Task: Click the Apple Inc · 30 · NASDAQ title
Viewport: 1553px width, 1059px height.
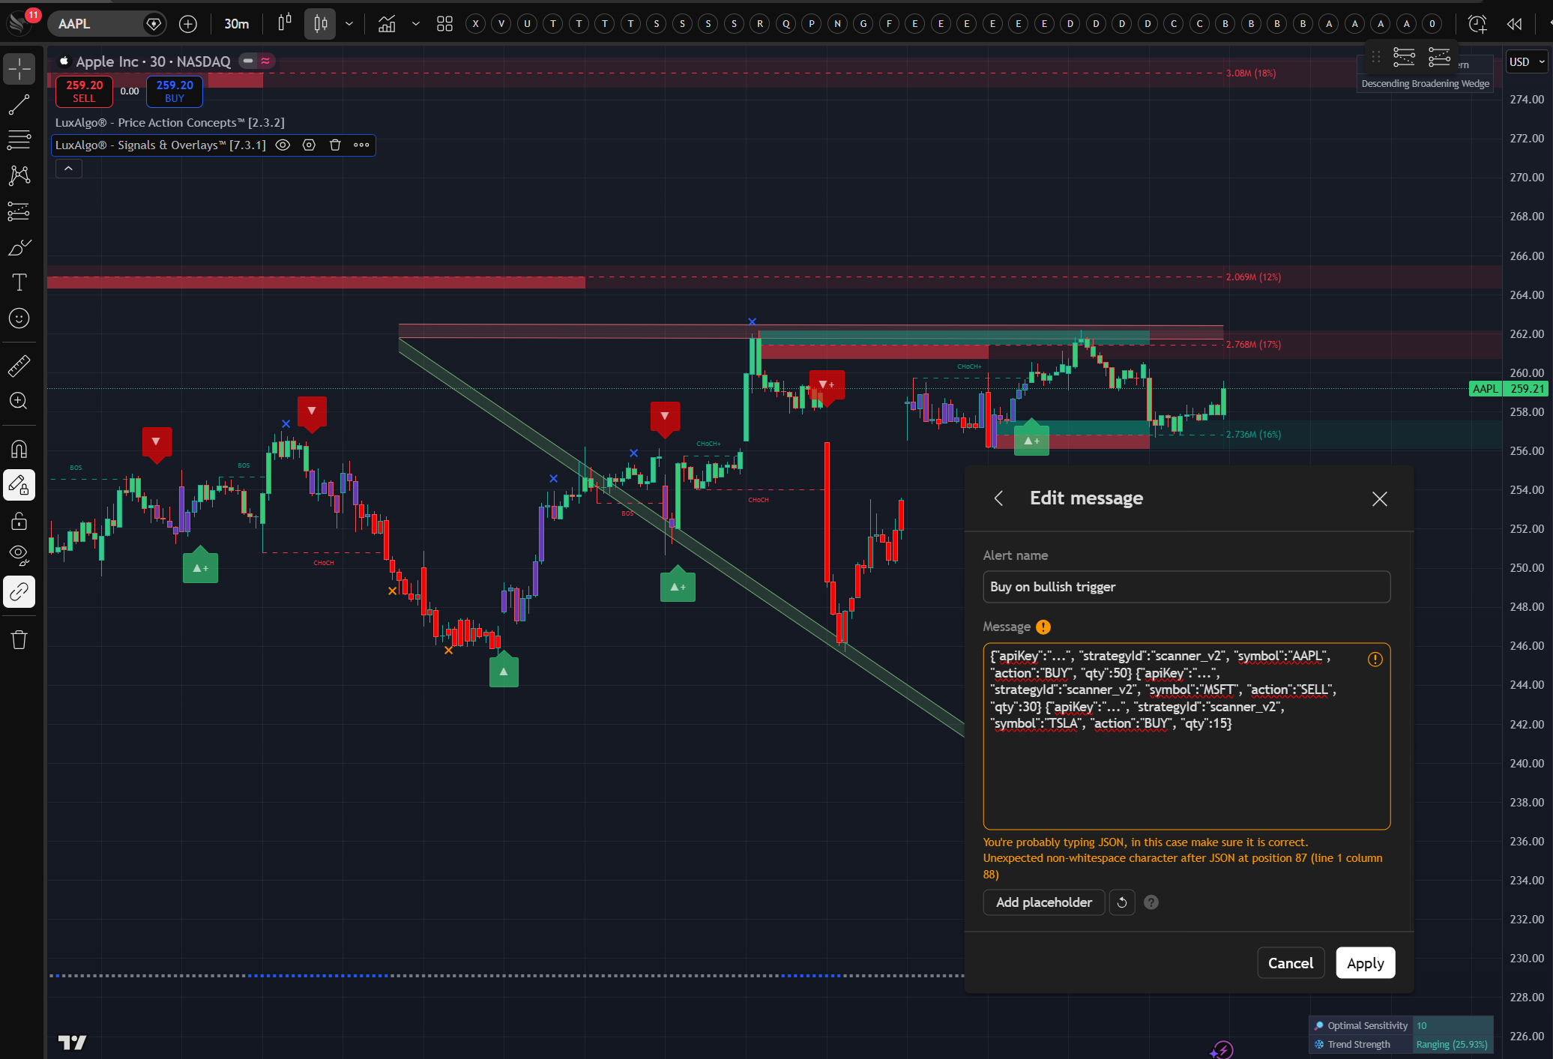Action: pos(153,61)
